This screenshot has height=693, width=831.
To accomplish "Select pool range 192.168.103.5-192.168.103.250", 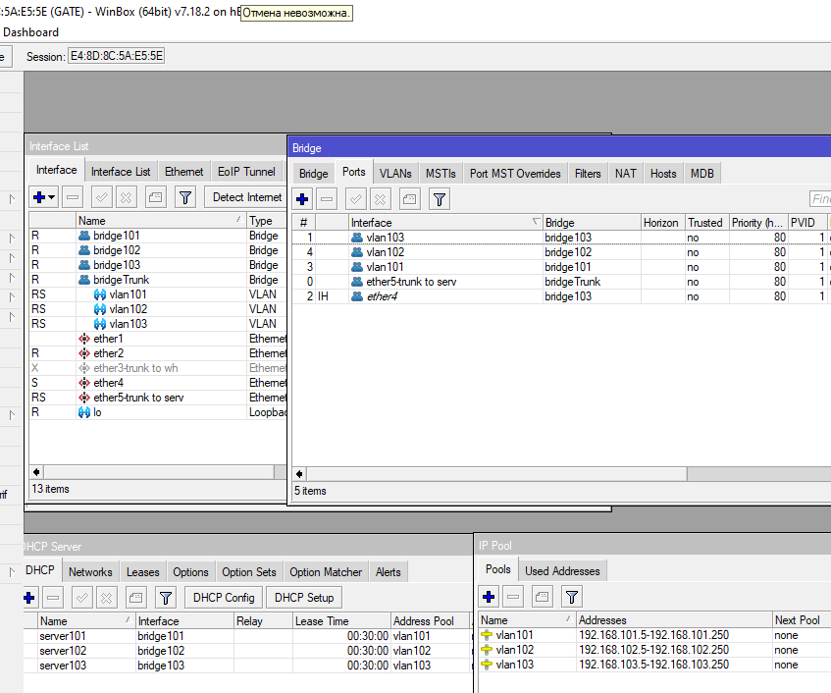I will point(654,665).
